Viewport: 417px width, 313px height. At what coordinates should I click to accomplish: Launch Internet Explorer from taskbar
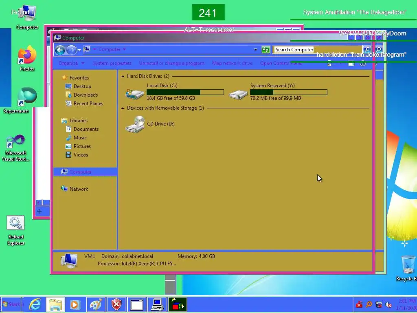tap(35, 304)
